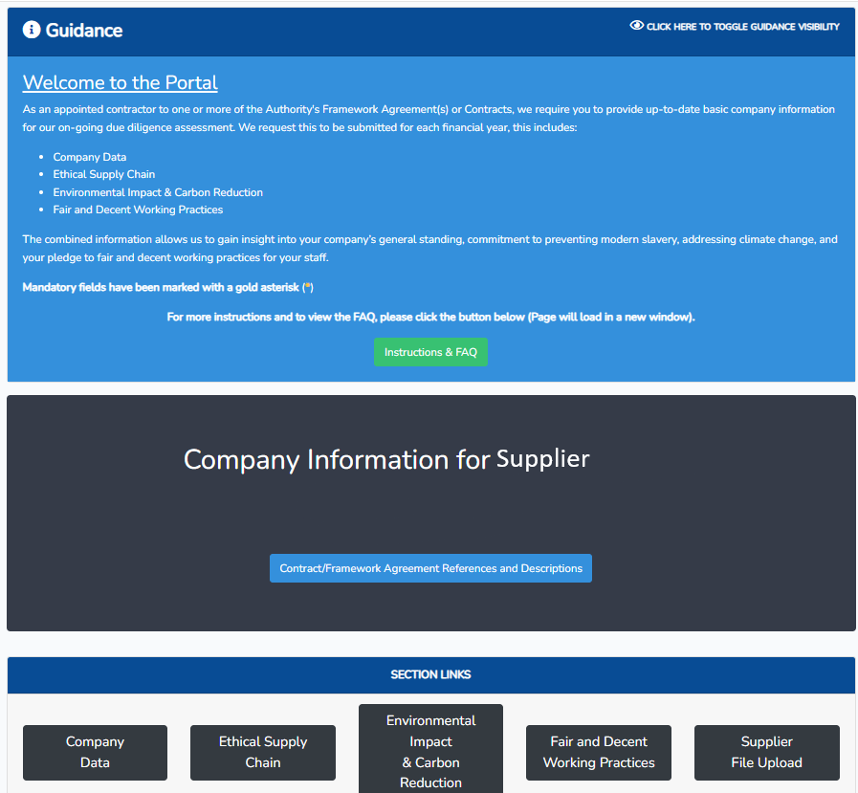
Task: Open Contract/Framework Agreement References and Descriptions
Action: (x=430, y=568)
